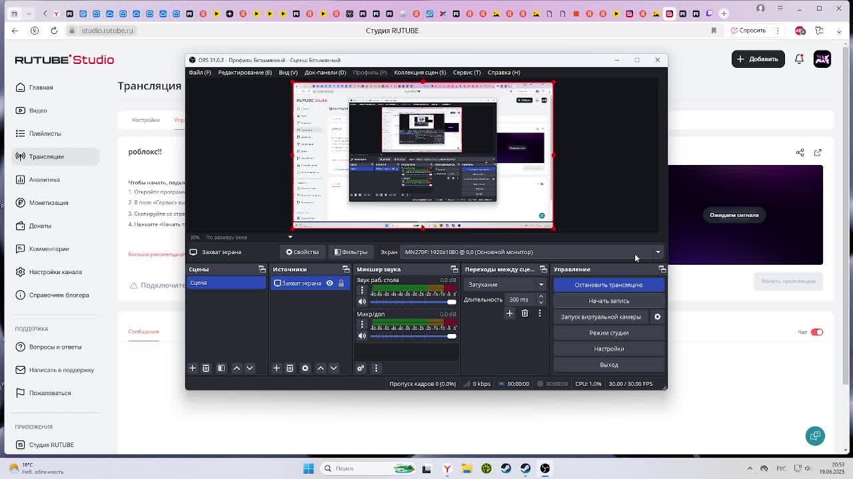Open source properties gear in Sources panel
The image size is (853, 479).
click(305, 368)
